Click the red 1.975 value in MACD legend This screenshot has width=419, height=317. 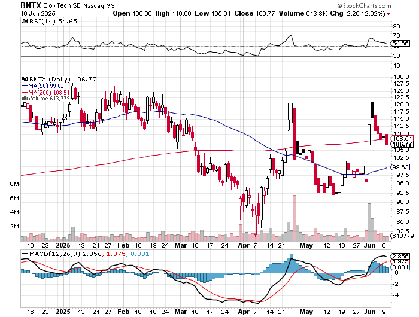point(116,254)
